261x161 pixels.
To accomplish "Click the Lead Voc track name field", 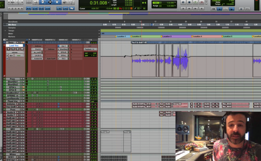I will point(14,46).
